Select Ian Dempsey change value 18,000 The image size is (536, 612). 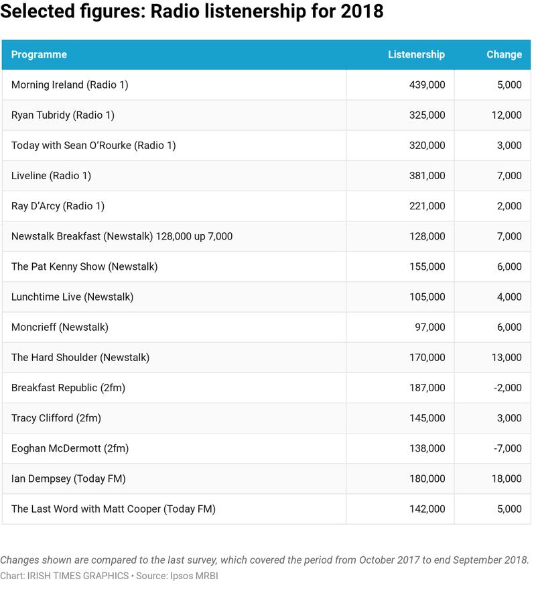[506, 478]
